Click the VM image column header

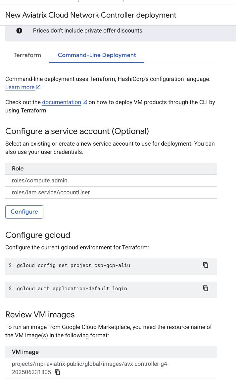click(x=25, y=352)
